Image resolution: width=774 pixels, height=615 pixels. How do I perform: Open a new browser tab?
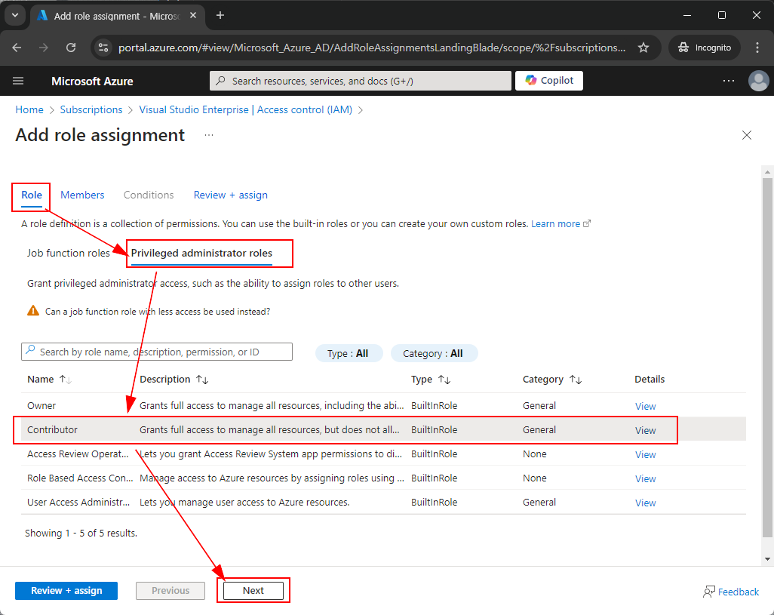tap(220, 16)
